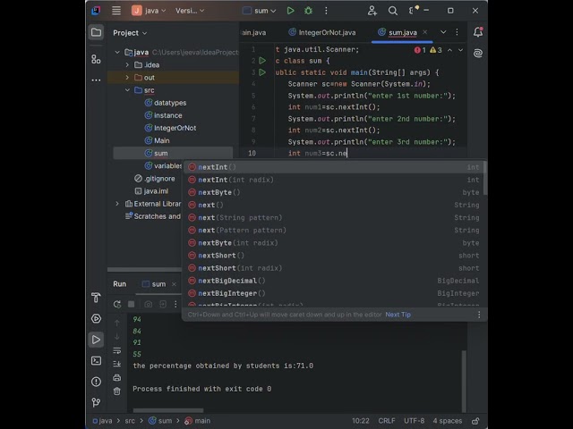Screen dimensions: 573x429
Task: Click the Next Tip link
Action: (x=398, y=315)
